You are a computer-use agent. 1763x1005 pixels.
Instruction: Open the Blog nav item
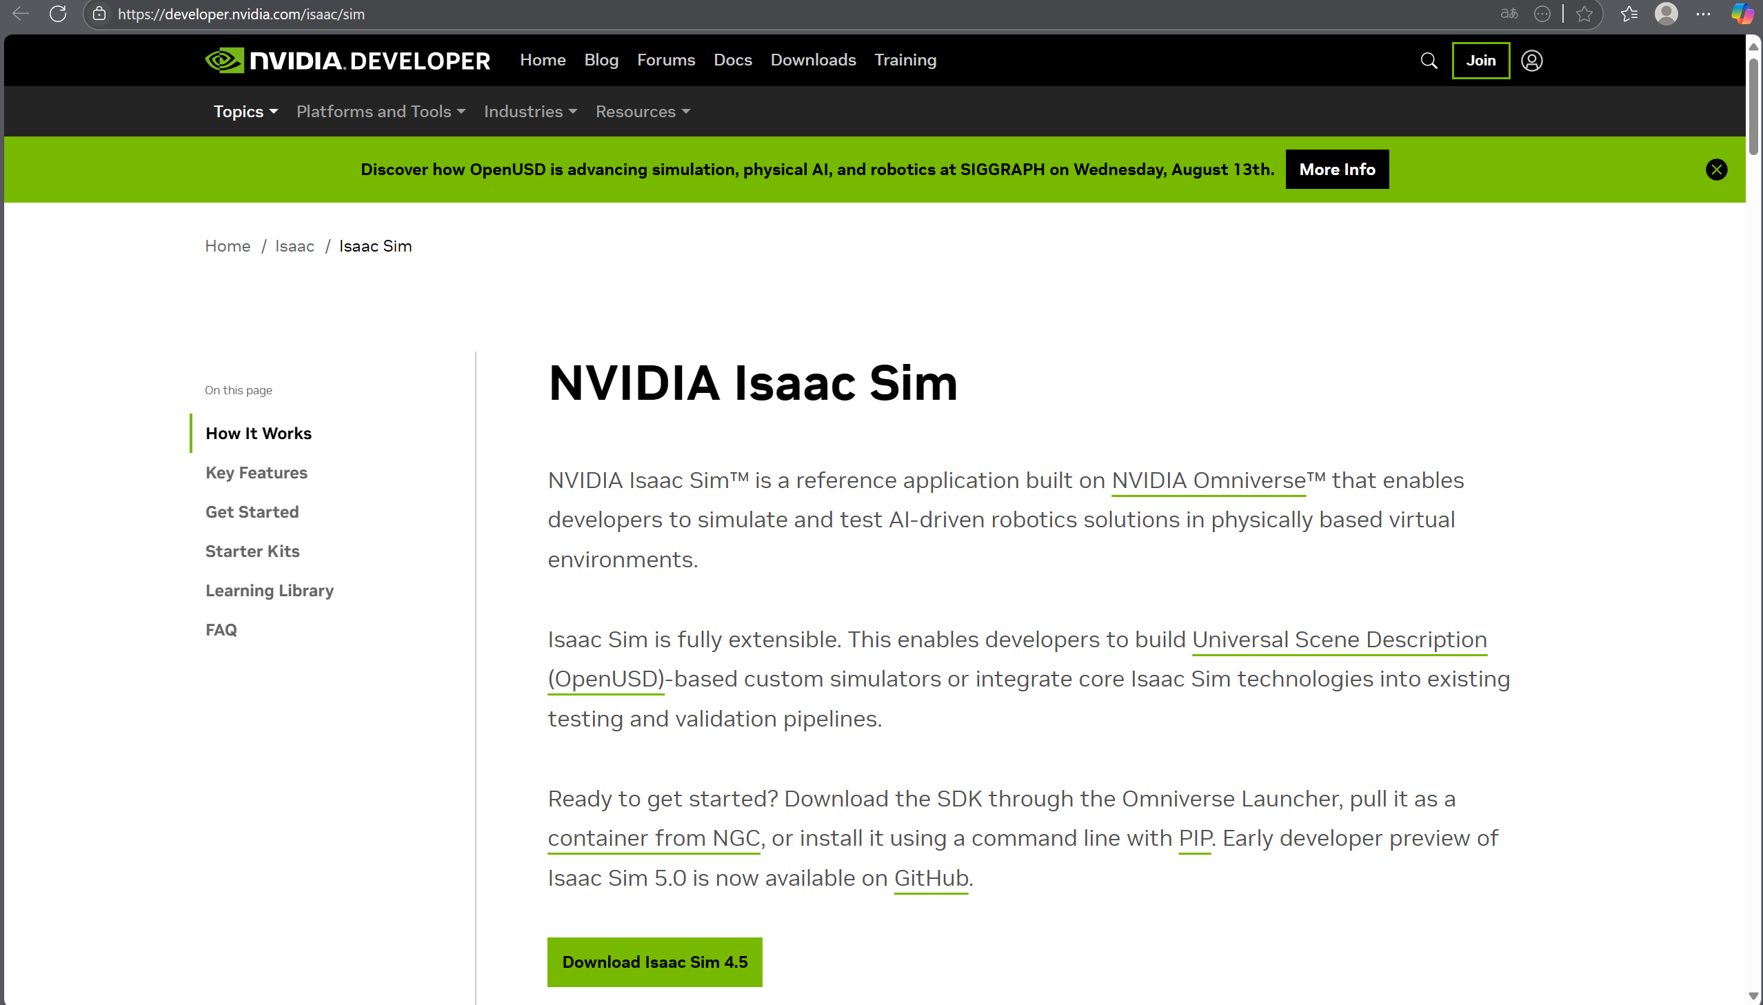[601, 60]
